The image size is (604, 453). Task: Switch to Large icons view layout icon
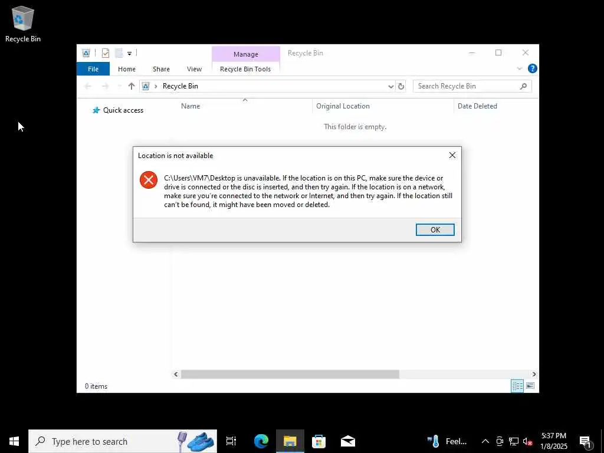(x=530, y=386)
